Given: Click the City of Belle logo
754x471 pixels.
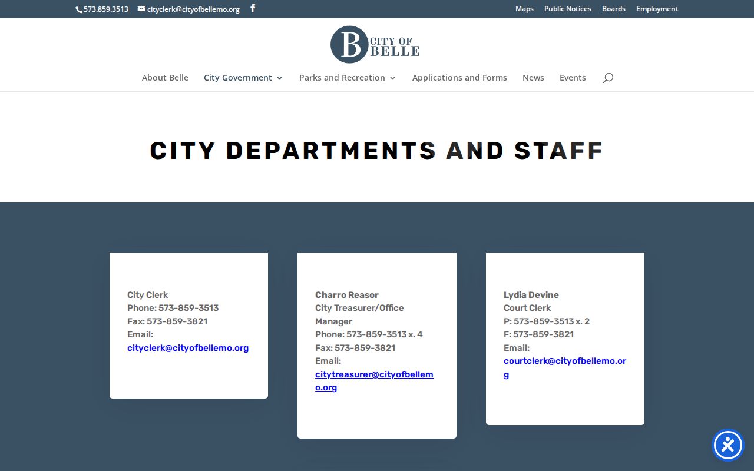Looking at the screenshot, I should pos(375,45).
